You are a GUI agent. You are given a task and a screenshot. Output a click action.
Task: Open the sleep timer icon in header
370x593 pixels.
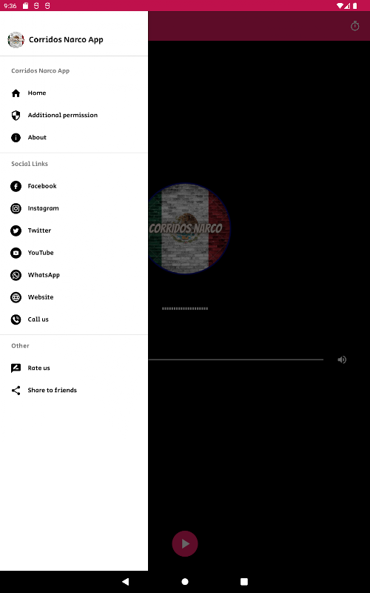click(x=355, y=26)
